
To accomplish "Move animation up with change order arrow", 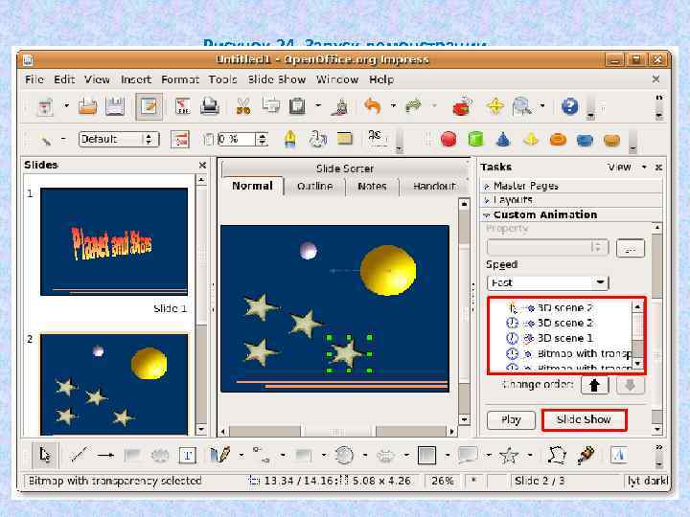I will [594, 385].
